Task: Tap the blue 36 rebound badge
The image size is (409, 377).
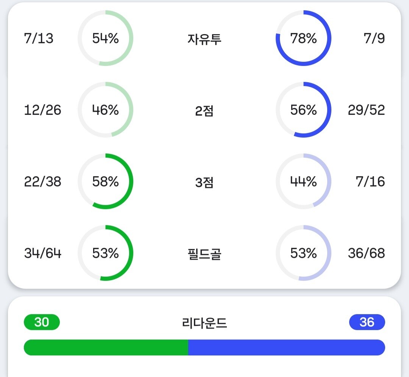Action: 367,322
